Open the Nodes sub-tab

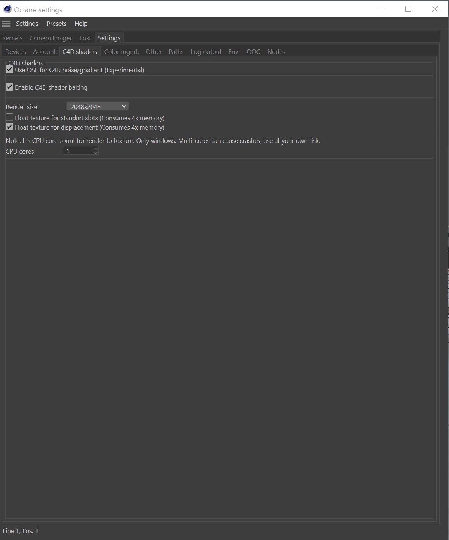click(x=276, y=52)
